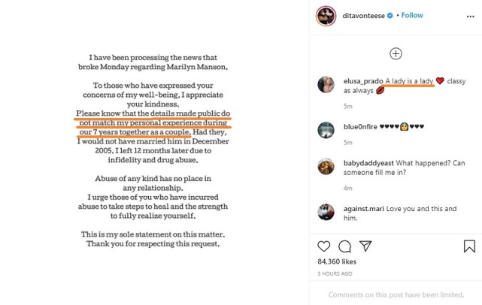This screenshot has width=482, height=305.
Task: Follow ditavonteese
Action: click(412, 16)
